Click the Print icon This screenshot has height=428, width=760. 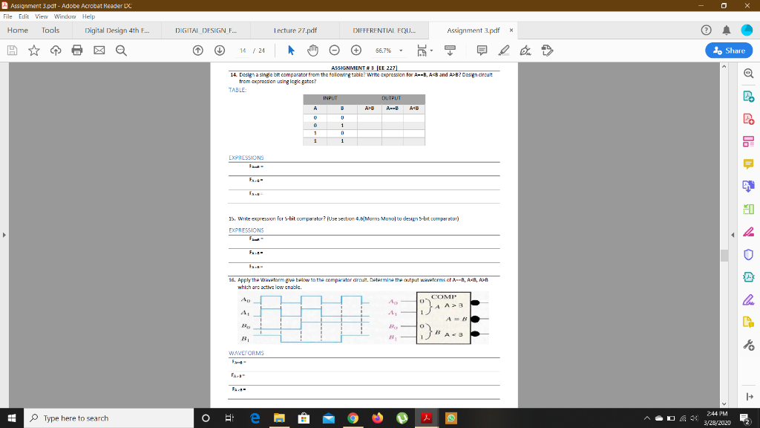pos(79,52)
